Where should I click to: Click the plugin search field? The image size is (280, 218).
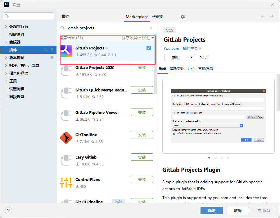(108, 28)
